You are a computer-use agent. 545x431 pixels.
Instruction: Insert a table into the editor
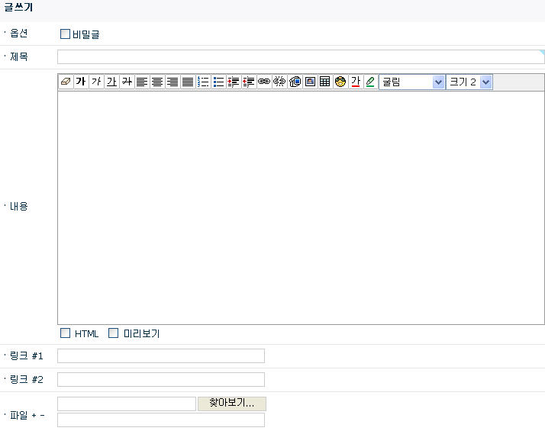[x=325, y=82]
